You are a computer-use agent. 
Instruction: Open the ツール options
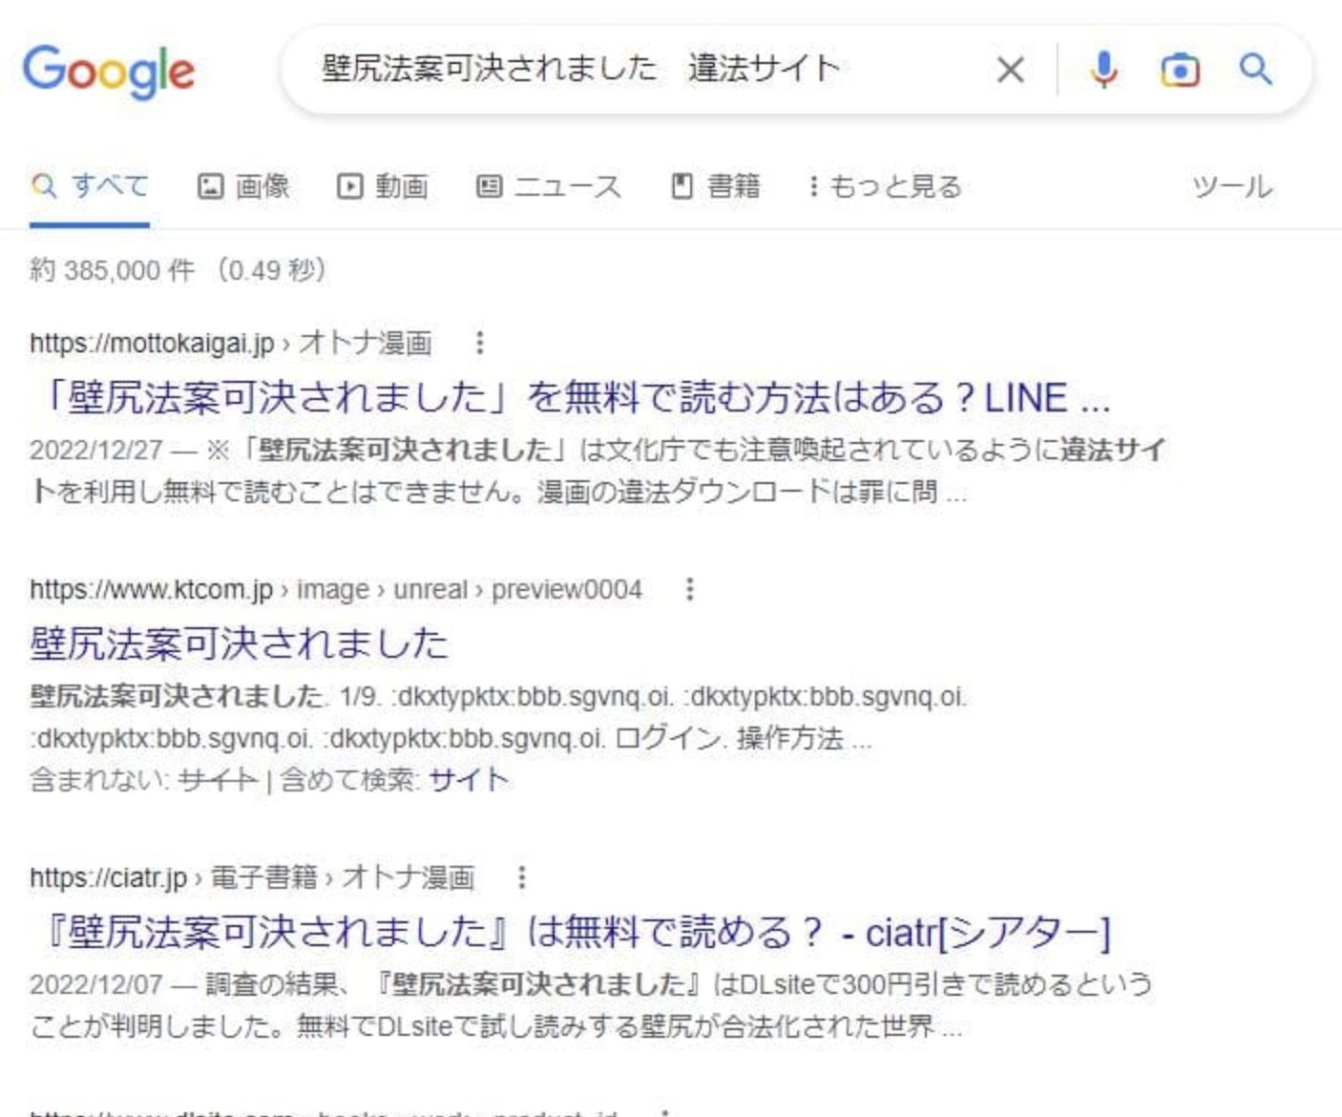click(x=1232, y=186)
